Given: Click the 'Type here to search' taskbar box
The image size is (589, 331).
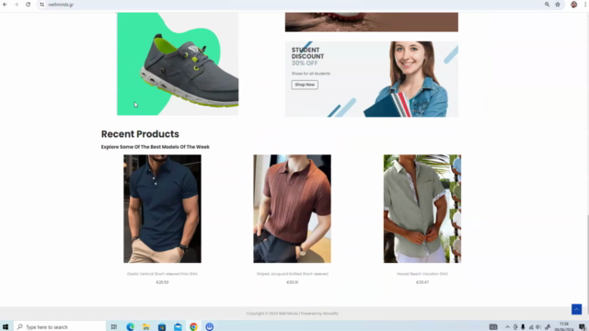Looking at the screenshot, I should point(60,327).
